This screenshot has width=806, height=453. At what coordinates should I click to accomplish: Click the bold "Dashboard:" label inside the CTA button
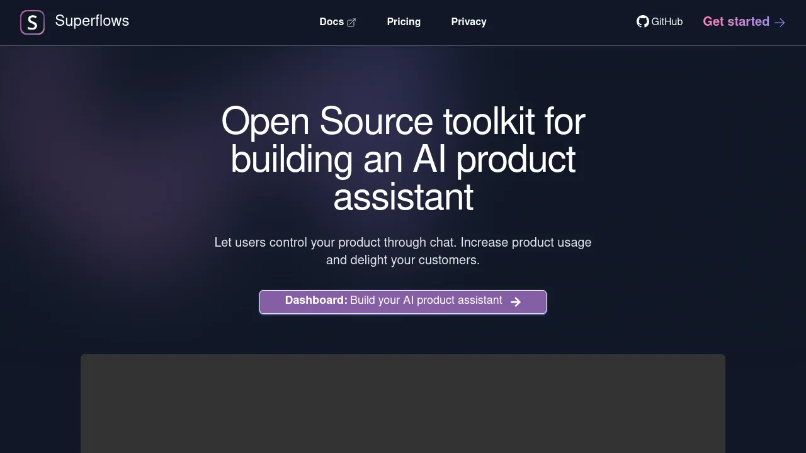click(x=315, y=300)
